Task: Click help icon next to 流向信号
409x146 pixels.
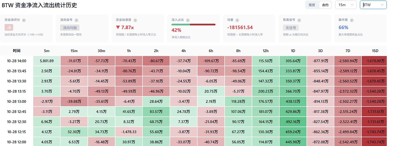Action: 77,20
